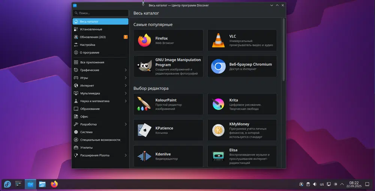375x191 pixels.
Task: Click the Discover icon in the title bar
Action: coord(75,5)
